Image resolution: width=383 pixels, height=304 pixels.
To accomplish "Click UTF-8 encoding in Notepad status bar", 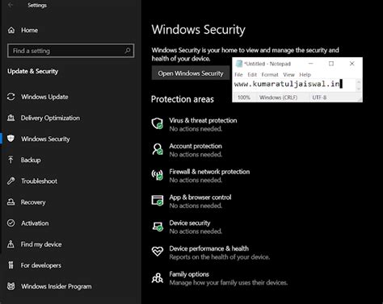I will (319, 98).
